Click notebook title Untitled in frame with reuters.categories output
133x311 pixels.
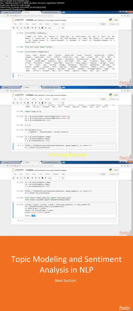click(30, 20)
